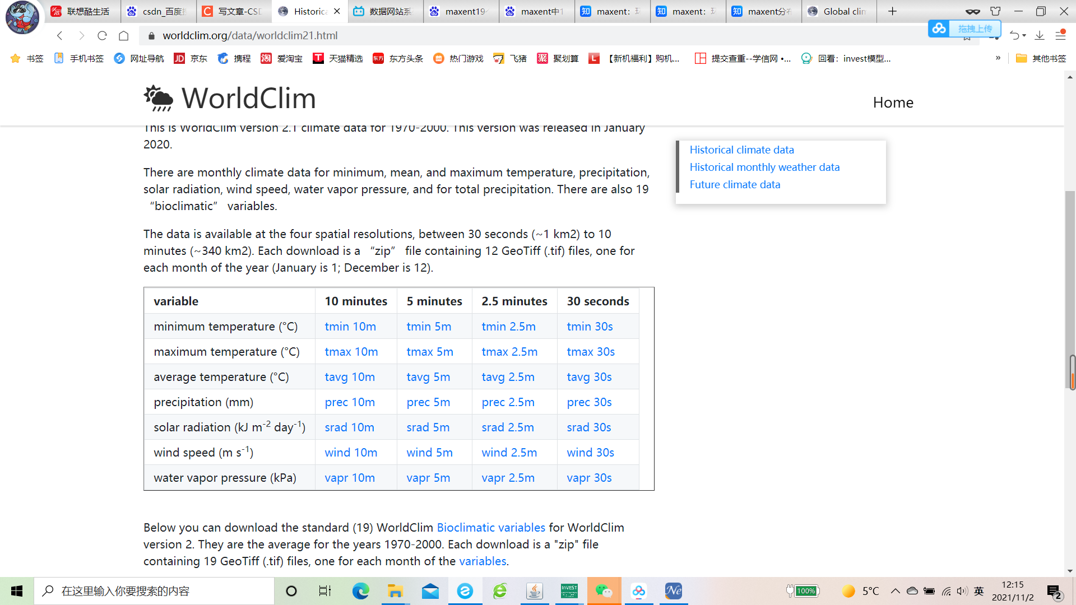The width and height of the screenshot is (1076, 605).
Task: Click the browser home button
Action: click(123, 35)
